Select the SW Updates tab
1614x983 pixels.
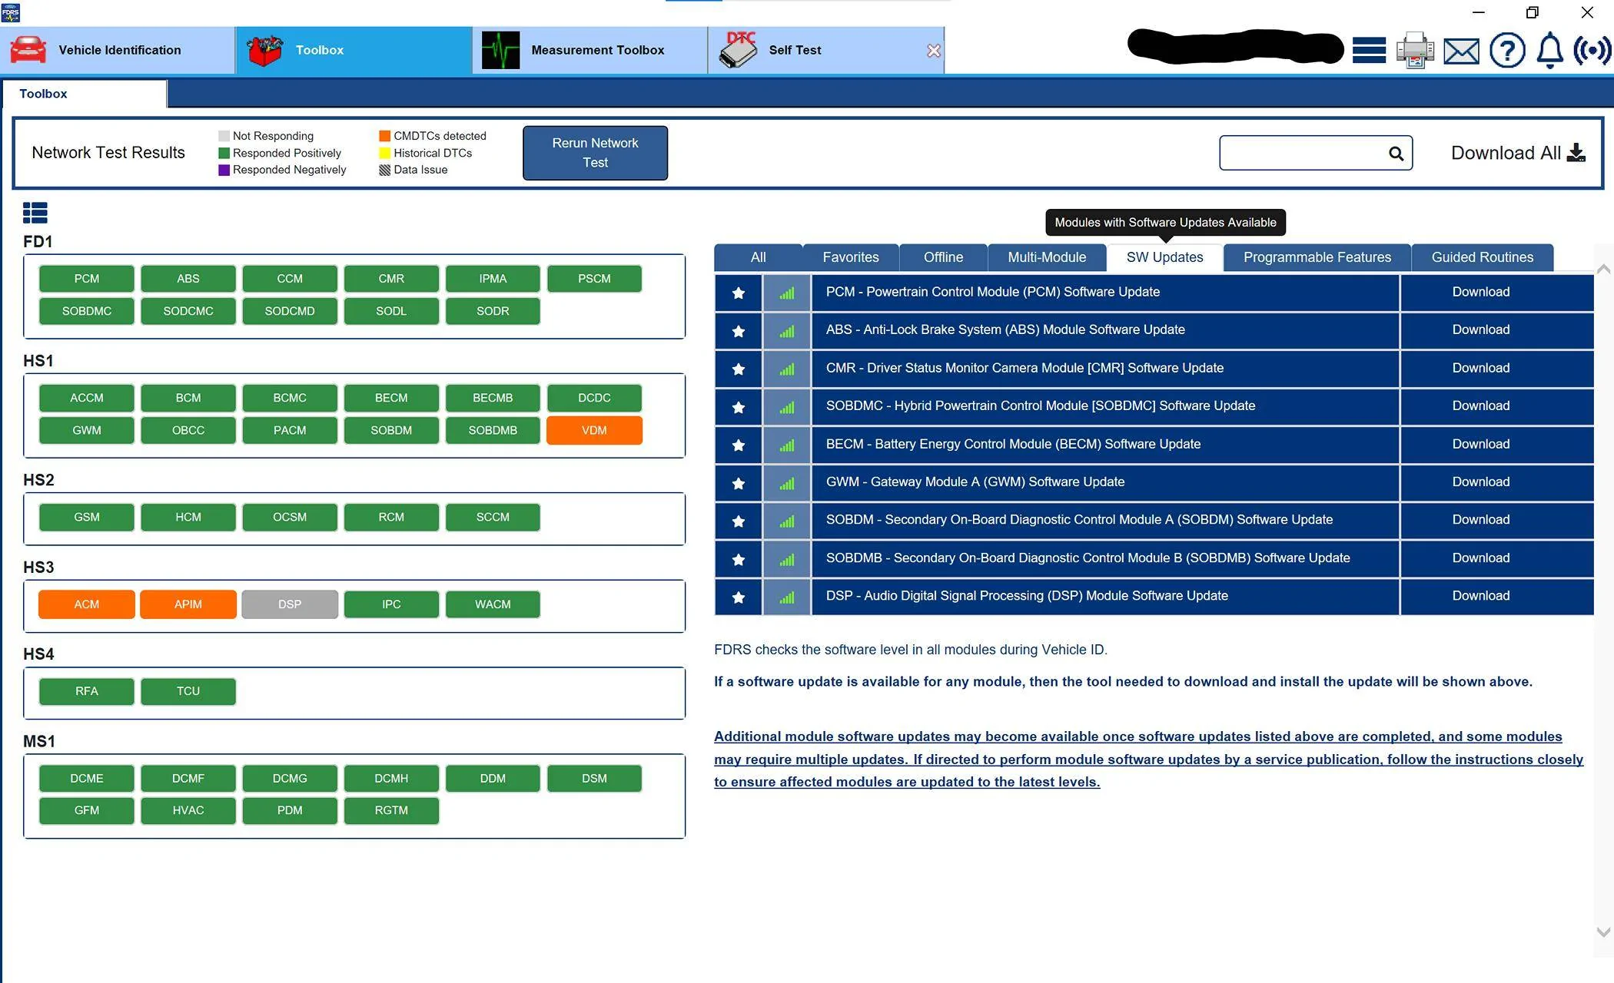coord(1164,257)
